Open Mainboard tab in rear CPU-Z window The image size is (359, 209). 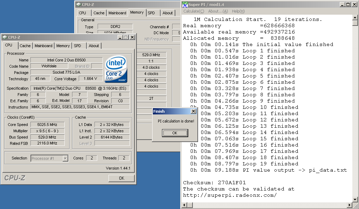[x=117, y=13]
